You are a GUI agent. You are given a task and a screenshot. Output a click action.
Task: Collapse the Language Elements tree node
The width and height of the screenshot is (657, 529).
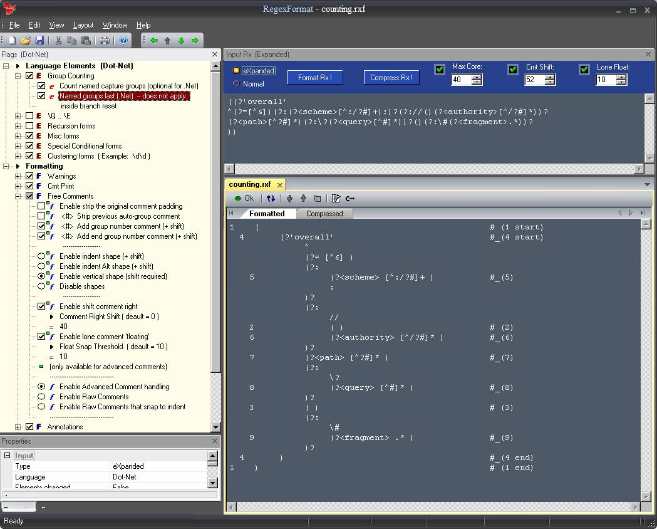tap(6, 66)
